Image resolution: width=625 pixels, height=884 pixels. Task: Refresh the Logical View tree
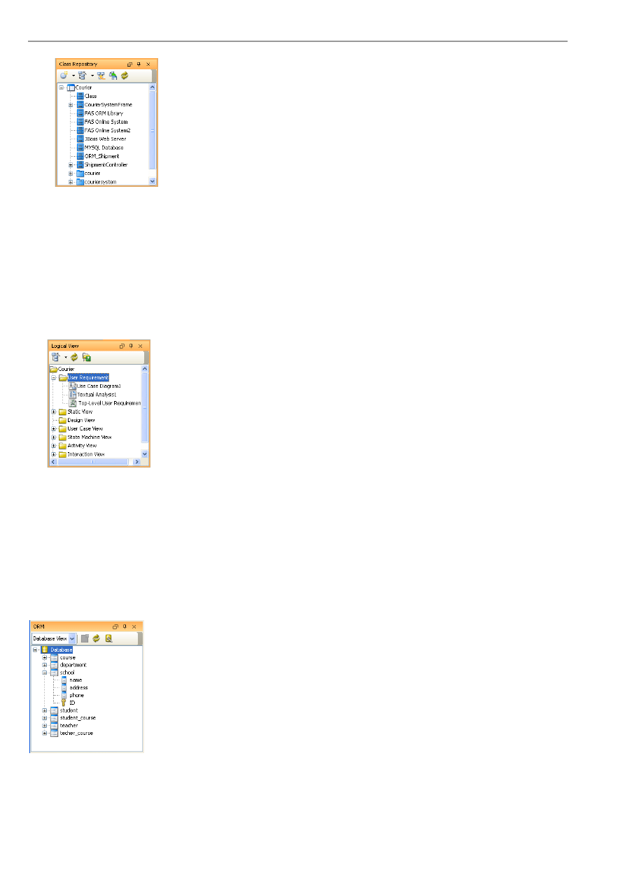tap(73, 357)
